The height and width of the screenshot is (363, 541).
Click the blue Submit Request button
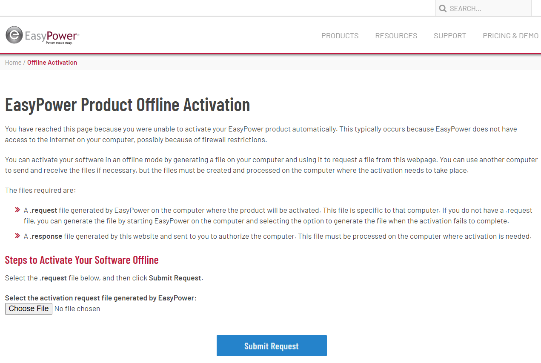[x=272, y=346]
